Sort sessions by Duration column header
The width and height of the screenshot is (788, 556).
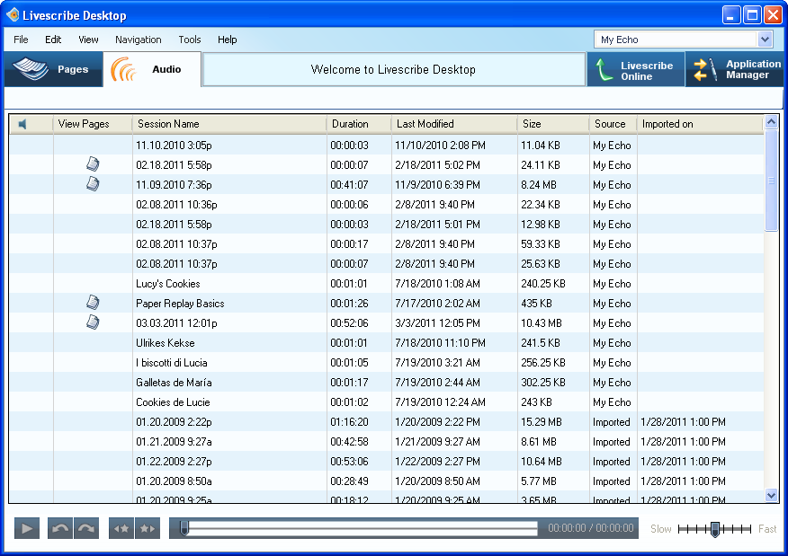point(350,124)
